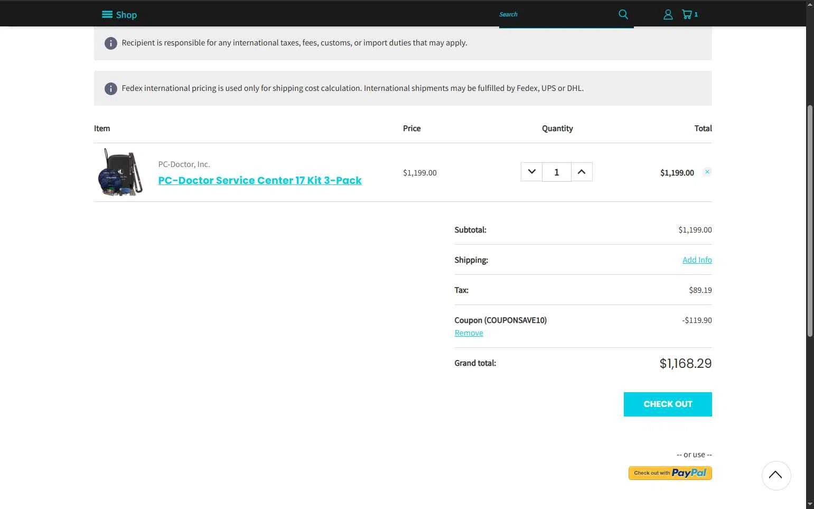Image resolution: width=814 pixels, height=509 pixels.
Task: Click the Item column header
Action: (102, 128)
